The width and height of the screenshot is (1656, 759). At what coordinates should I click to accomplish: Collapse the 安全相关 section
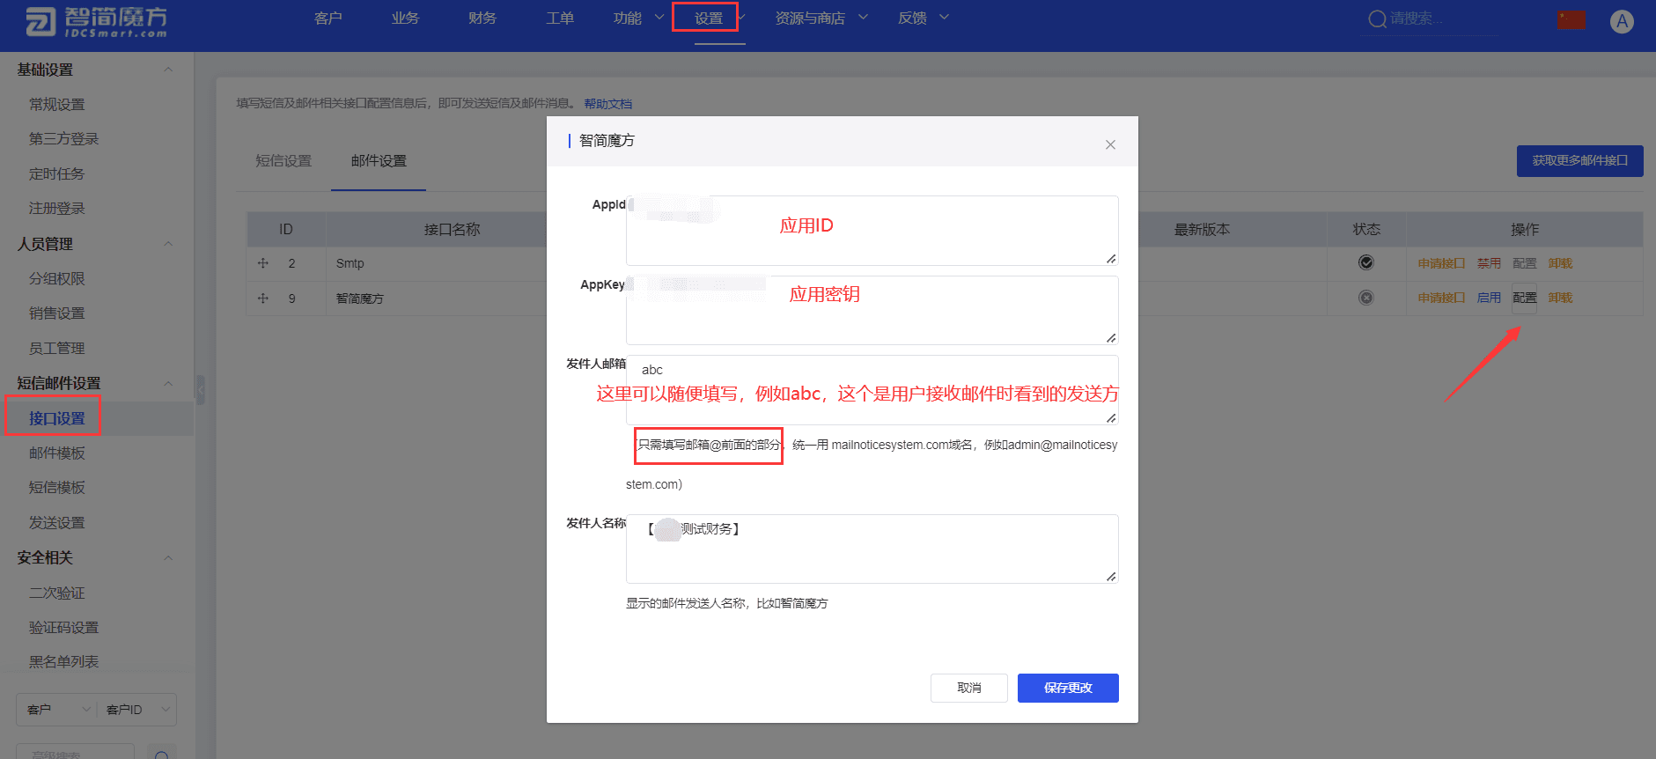pyautogui.click(x=168, y=557)
